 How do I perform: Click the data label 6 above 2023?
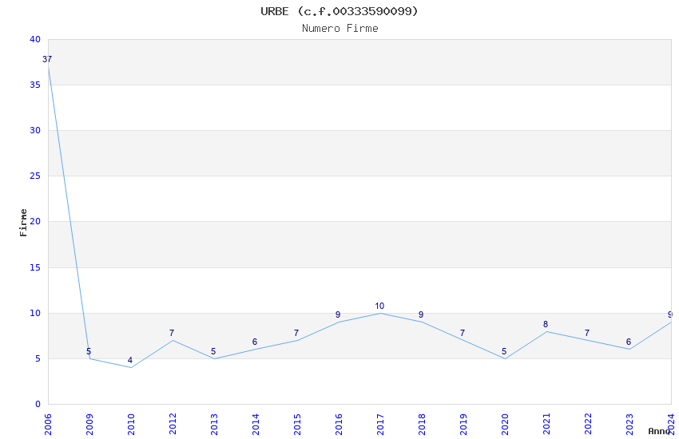click(x=629, y=342)
